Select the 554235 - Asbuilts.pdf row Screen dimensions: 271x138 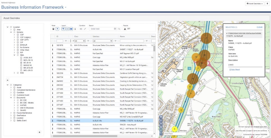coord(102,125)
